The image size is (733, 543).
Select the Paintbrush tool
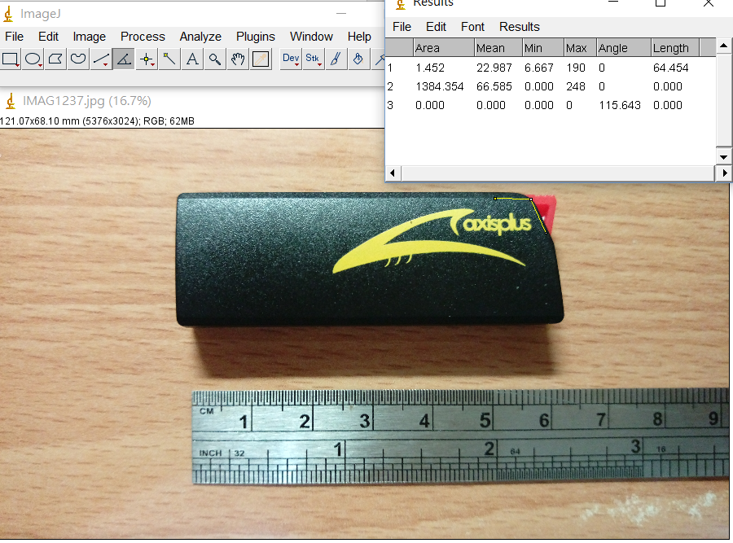tap(336, 59)
